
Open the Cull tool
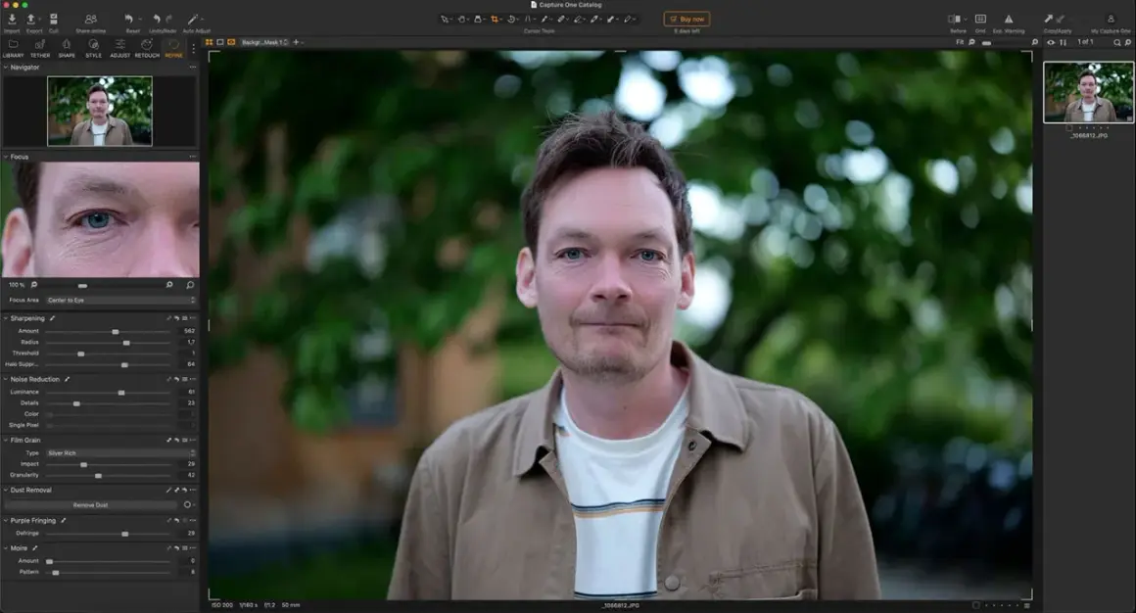coord(54,19)
